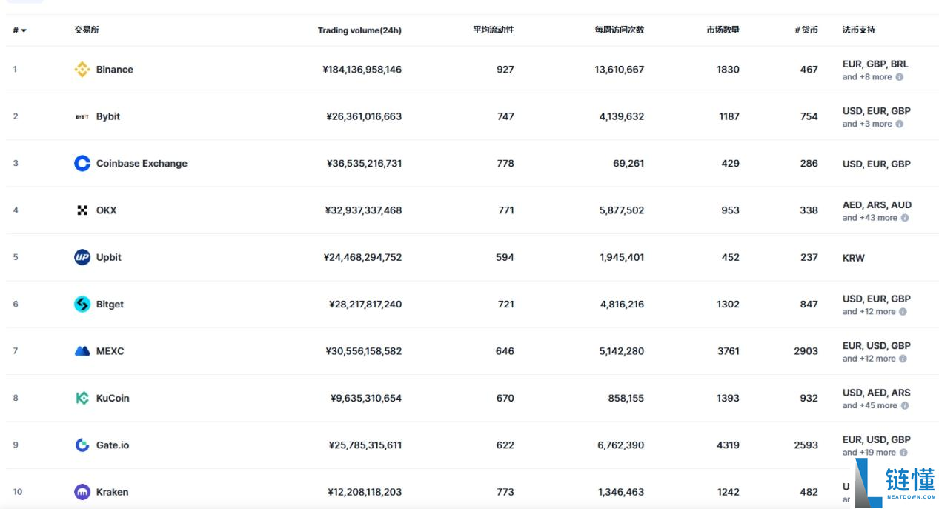Image resolution: width=939 pixels, height=509 pixels.
Task: Click Gate.io markets count 4319
Action: [x=729, y=445]
